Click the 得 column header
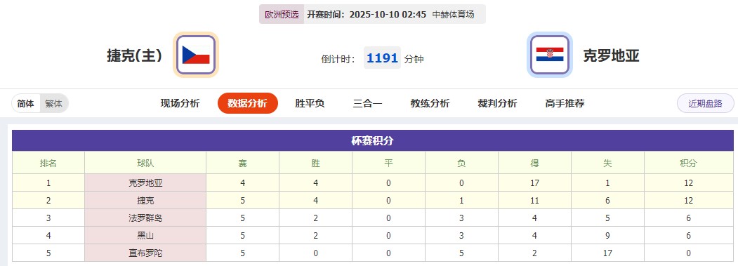The image size is (738, 266). tap(534, 164)
